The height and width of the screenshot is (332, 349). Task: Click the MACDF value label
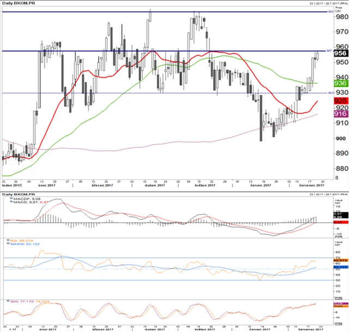tap(27, 199)
